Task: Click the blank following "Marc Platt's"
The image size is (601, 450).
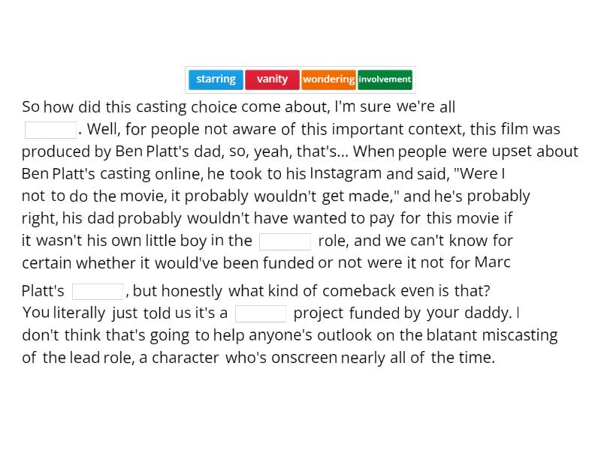Action: [x=98, y=290]
